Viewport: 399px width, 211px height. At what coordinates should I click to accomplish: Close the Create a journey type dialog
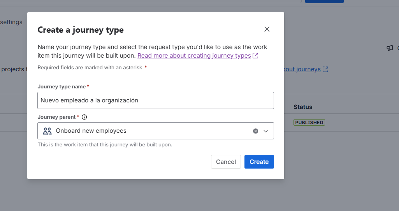(267, 29)
